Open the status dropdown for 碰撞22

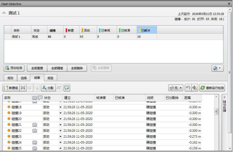pyautogui.click(x=61, y=131)
